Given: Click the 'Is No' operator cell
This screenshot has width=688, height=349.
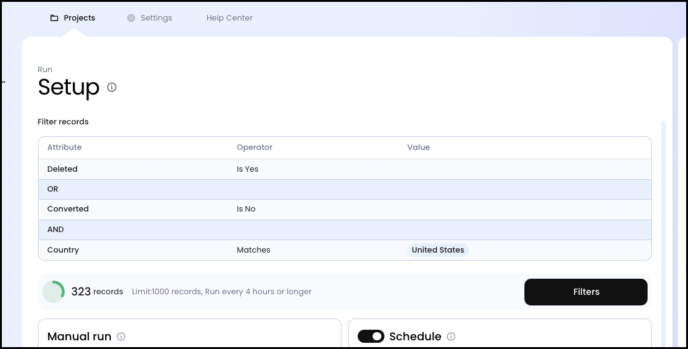Looking at the screenshot, I should [x=246, y=209].
